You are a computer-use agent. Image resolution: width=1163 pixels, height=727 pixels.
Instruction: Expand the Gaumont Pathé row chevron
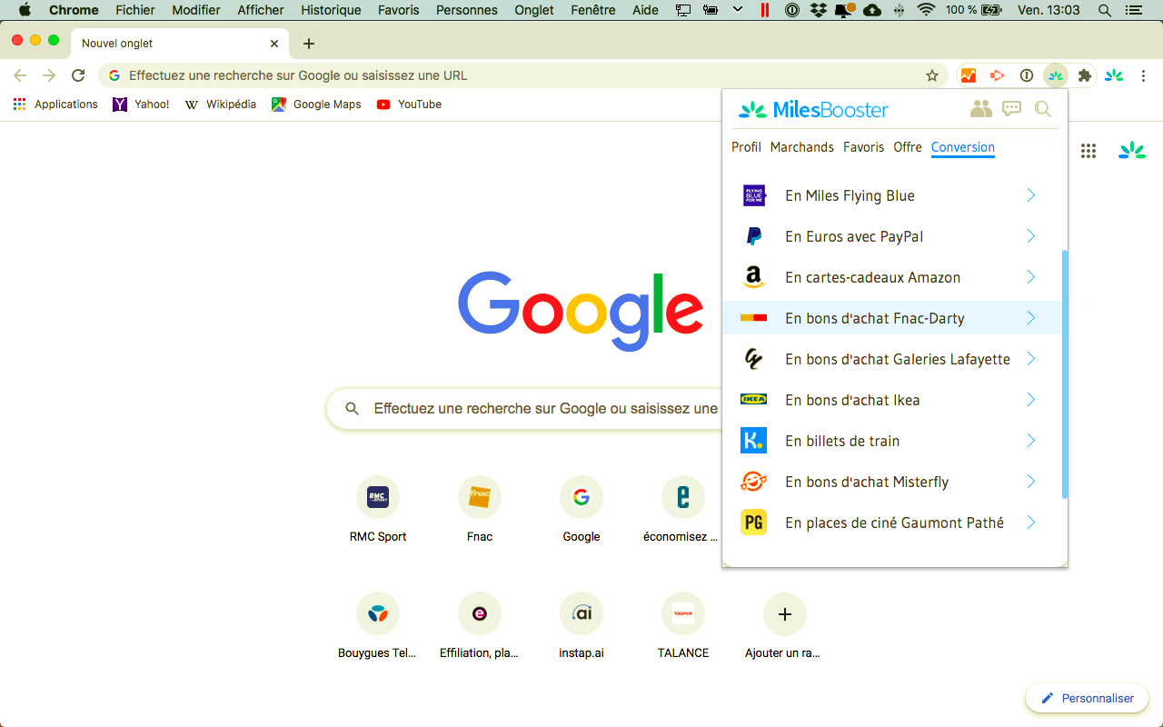pyautogui.click(x=1031, y=523)
